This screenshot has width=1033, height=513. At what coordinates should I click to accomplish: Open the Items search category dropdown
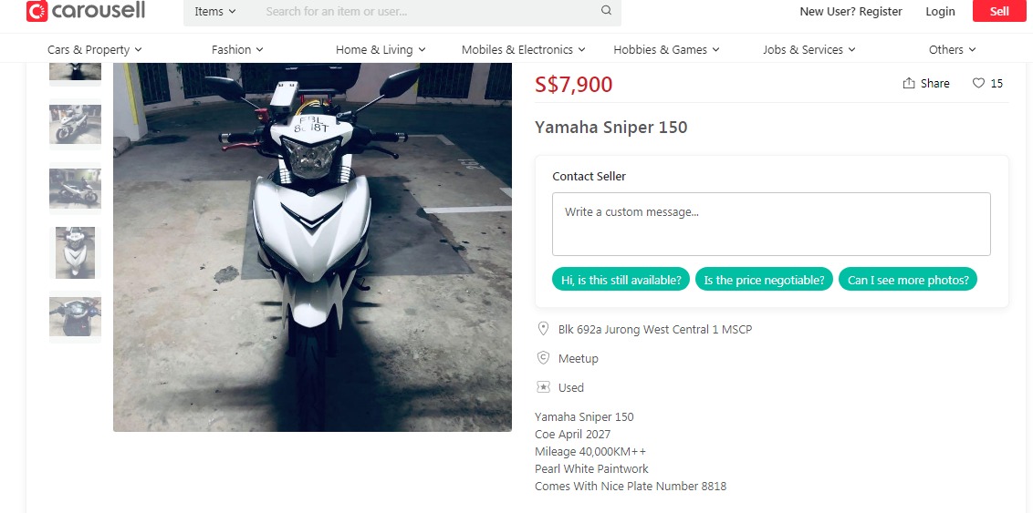click(x=215, y=11)
